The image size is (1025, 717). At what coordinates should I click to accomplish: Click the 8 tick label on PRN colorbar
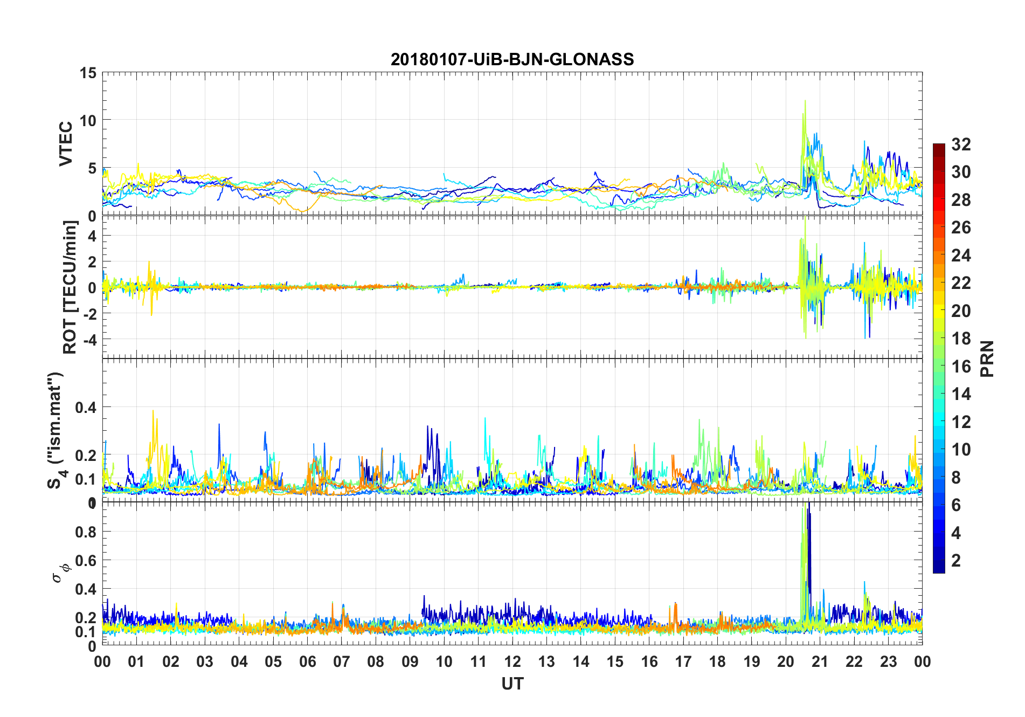tap(956, 477)
